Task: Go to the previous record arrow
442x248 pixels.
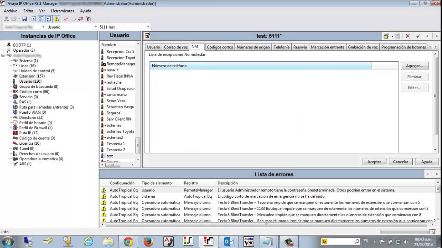Action: click(427, 36)
